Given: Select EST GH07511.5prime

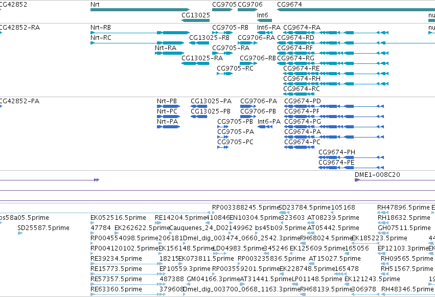Looking at the screenshot, I should point(404,228).
